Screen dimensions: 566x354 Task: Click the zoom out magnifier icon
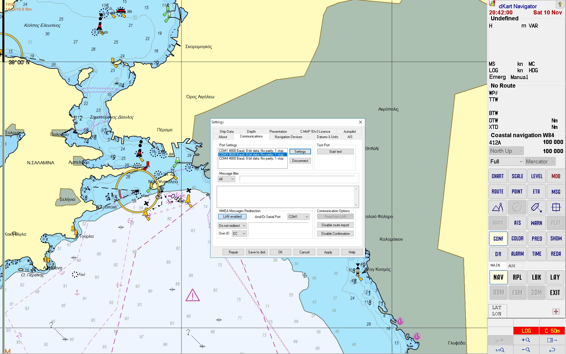pos(526,350)
